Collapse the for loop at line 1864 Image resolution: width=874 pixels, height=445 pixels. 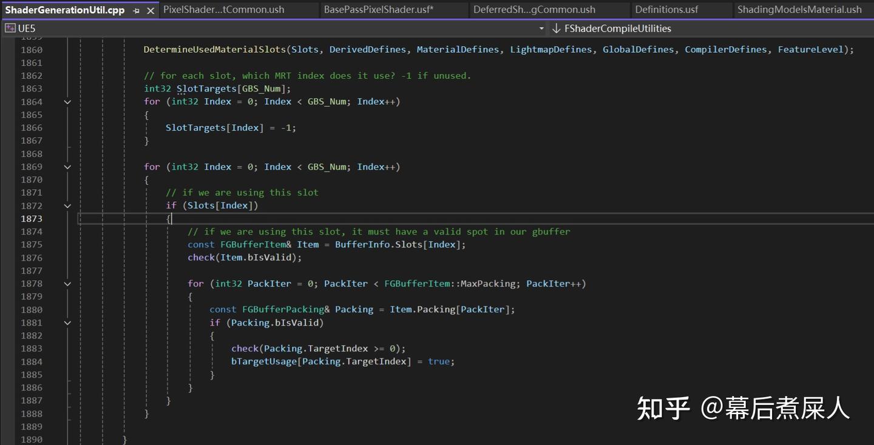[x=67, y=101]
